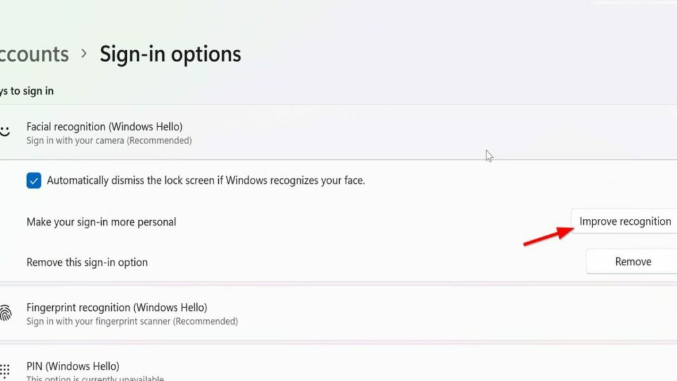Click 'This option is currently unavailable' text
The width and height of the screenshot is (677, 381).
pyautogui.click(x=95, y=378)
